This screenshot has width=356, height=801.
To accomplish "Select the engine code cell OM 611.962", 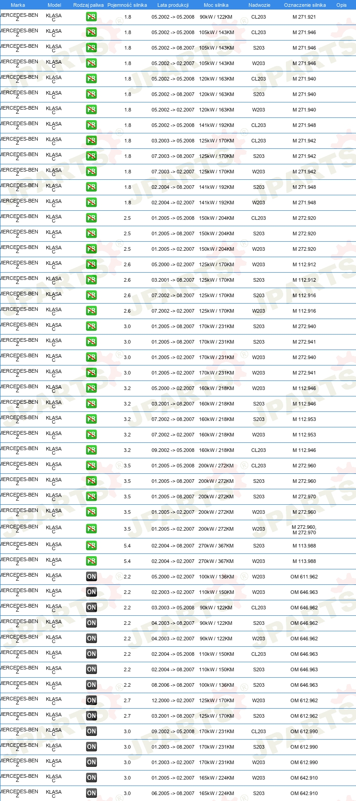I will pyautogui.click(x=304, y=577).
